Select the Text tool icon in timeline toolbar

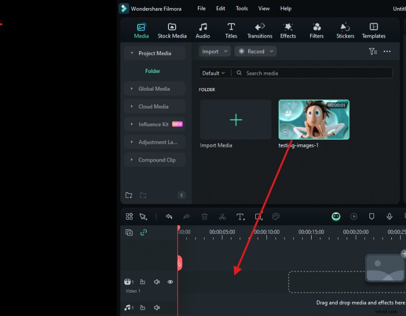pyautogui.click(x=240, y=217)
